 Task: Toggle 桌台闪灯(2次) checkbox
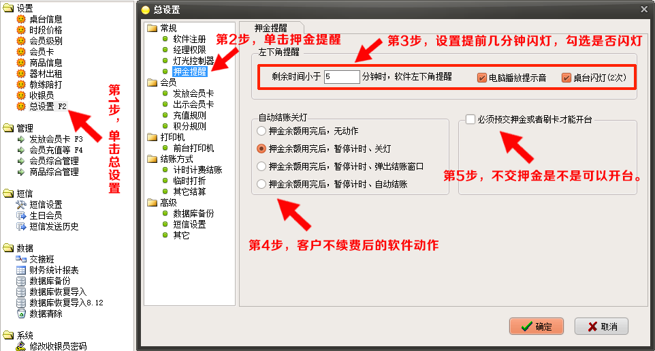click(x=566, y=78)
